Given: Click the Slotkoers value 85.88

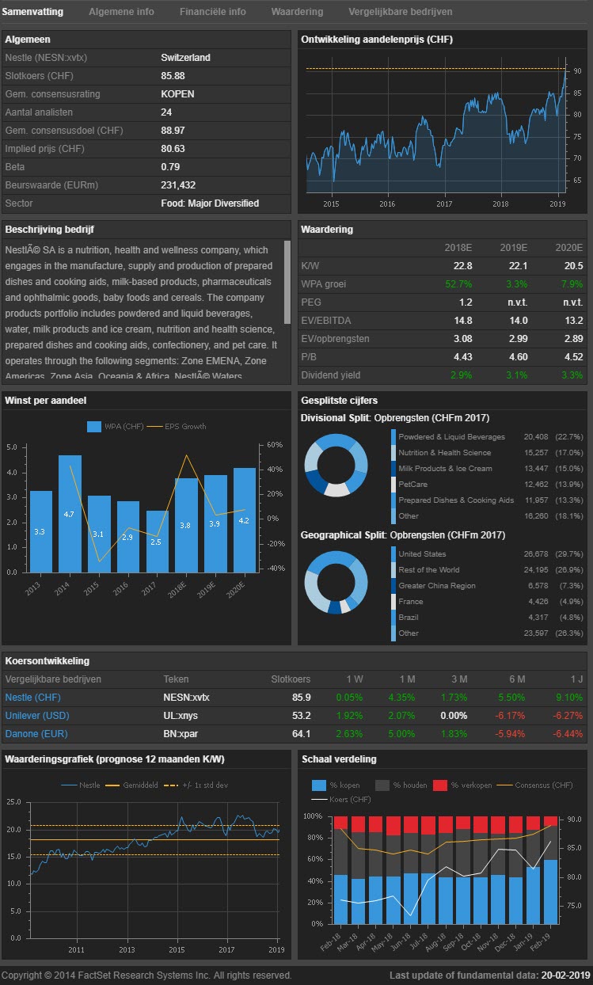Looking at the screenshot, I should click(x=173, y=76).
